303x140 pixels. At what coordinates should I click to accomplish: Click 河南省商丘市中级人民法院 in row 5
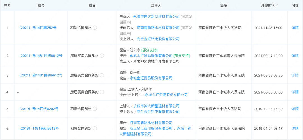click(220, 109)
